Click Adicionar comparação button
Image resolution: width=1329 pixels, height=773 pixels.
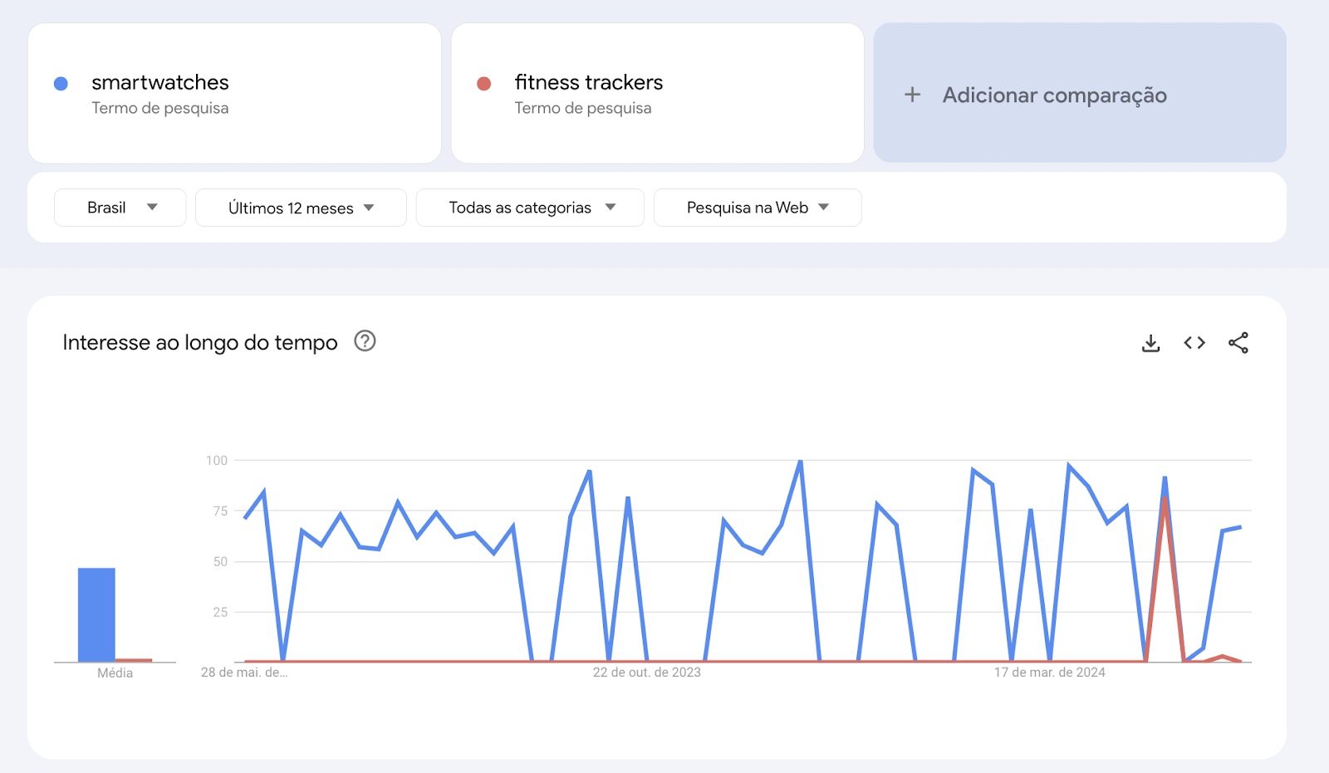coord(1080,93)
